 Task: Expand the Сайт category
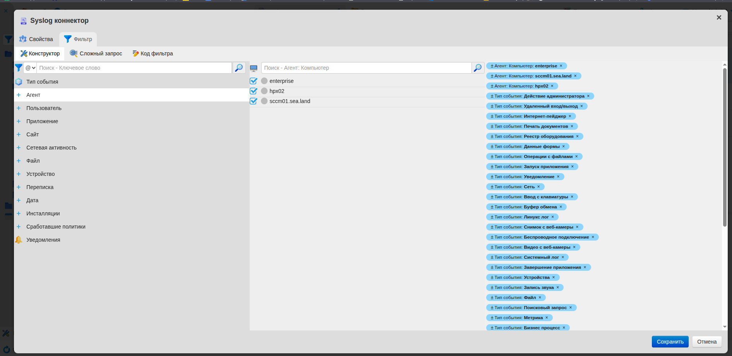(x=19, y=134)
